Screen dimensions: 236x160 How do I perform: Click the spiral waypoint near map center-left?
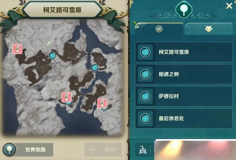(x=52, y=56)
